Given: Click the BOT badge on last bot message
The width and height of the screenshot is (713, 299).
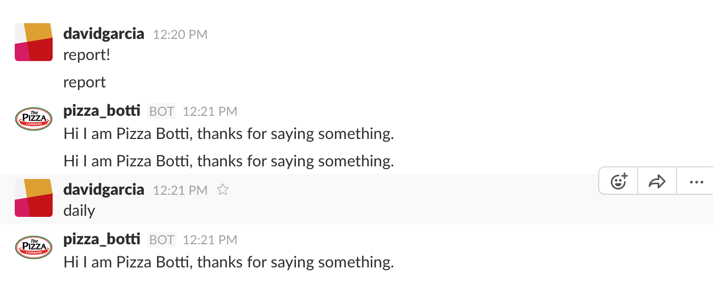Looking at the screenshot, I should click(x=162, y=240).
